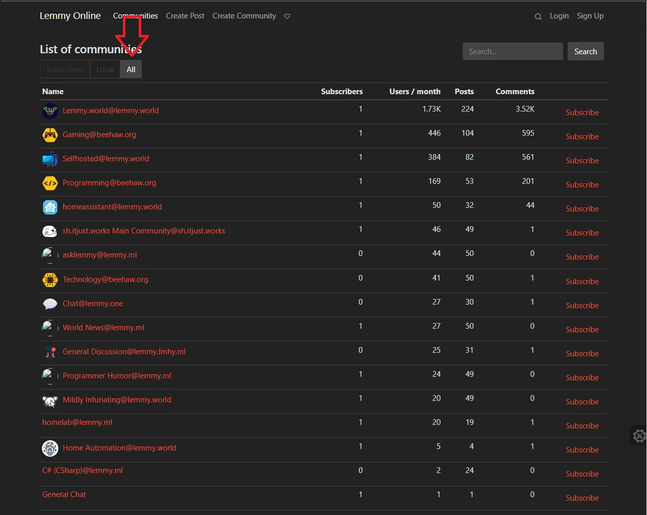
Task: Subscribe to asklemmy@lemmy.ml
Action: click(x=582, y=257)
